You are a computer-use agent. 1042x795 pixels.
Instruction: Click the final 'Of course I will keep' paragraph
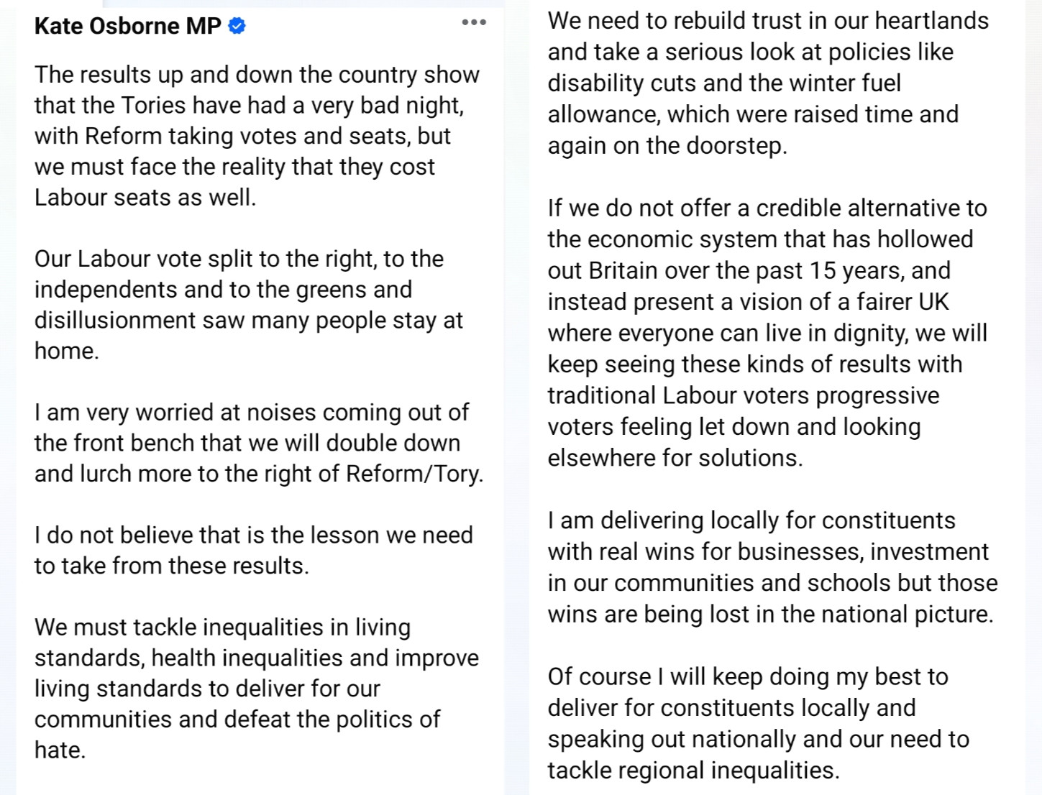pyautogui.click(x=759, y=723)
